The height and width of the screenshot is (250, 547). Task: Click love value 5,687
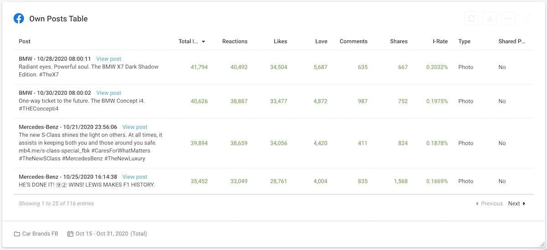320,68
